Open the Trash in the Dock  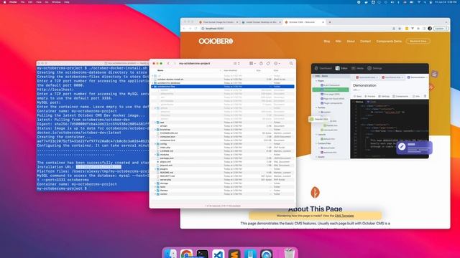tap(289, 253)
